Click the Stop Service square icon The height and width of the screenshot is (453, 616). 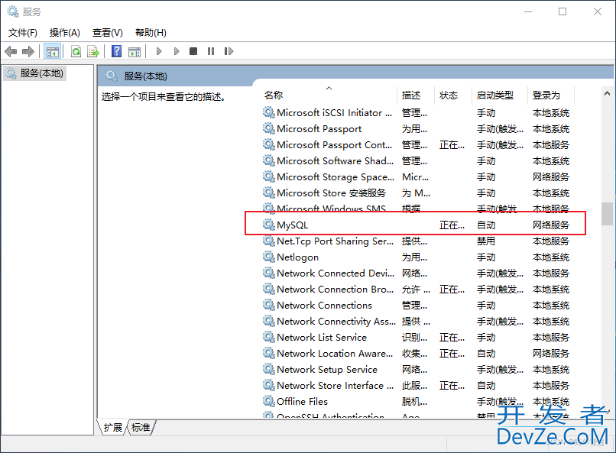[193, 51]
